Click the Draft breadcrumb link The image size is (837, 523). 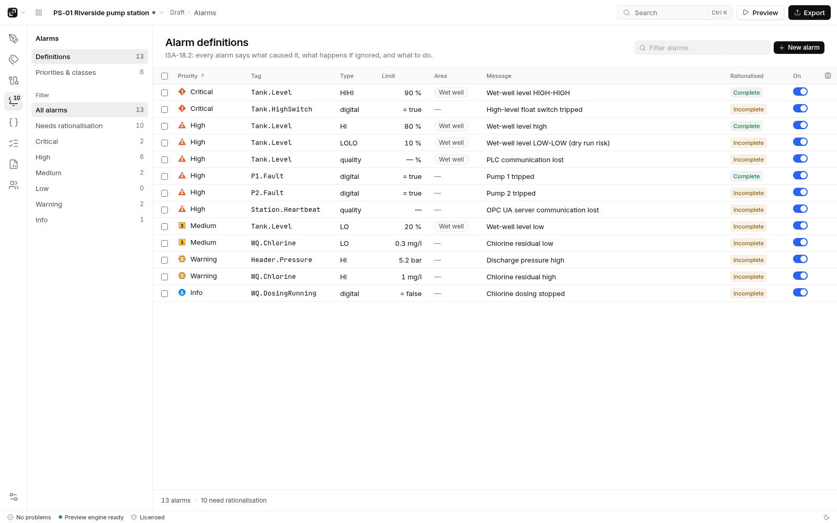point(177,13)
